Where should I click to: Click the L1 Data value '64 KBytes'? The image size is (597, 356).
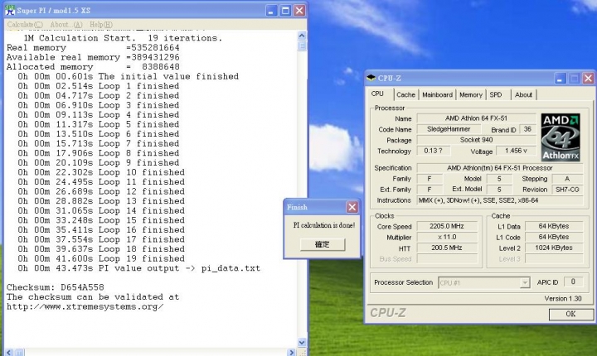tap(554, 226)
